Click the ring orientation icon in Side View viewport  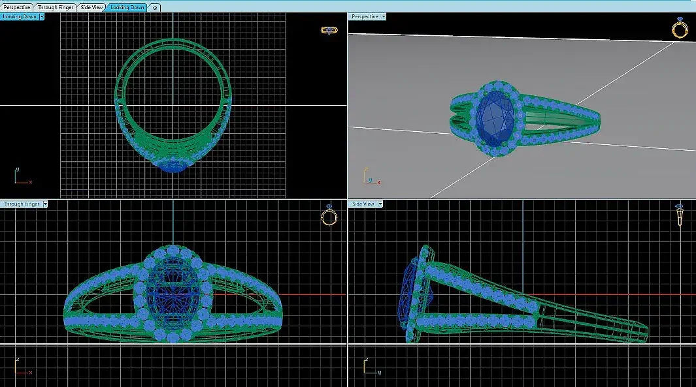[680, 215]
